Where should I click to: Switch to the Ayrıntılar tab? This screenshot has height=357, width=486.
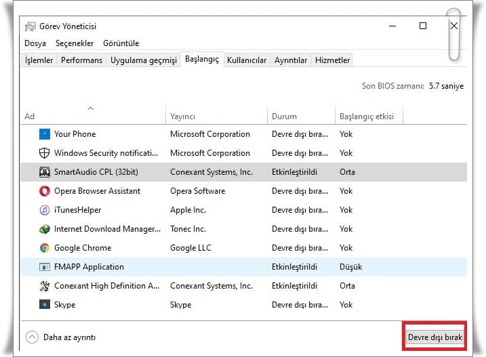(291, 60)
